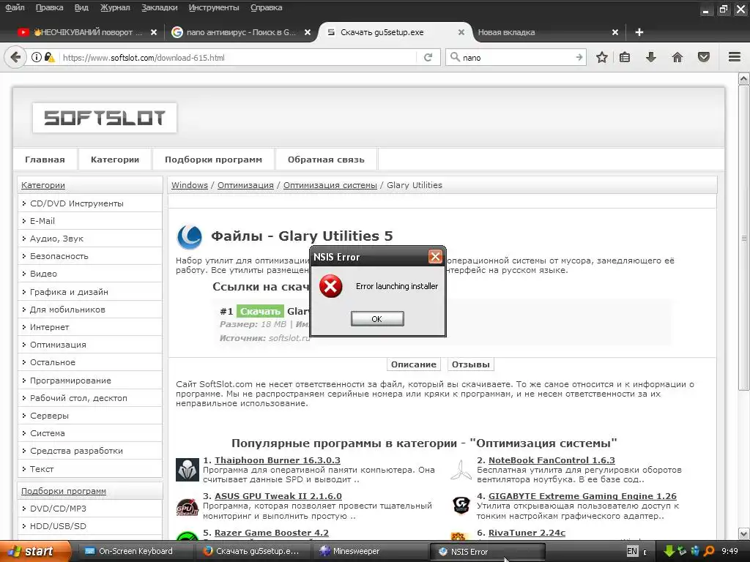Click the EN language indicator in tray
Screen dimensions: 750x562
click(x=632, y=551)
